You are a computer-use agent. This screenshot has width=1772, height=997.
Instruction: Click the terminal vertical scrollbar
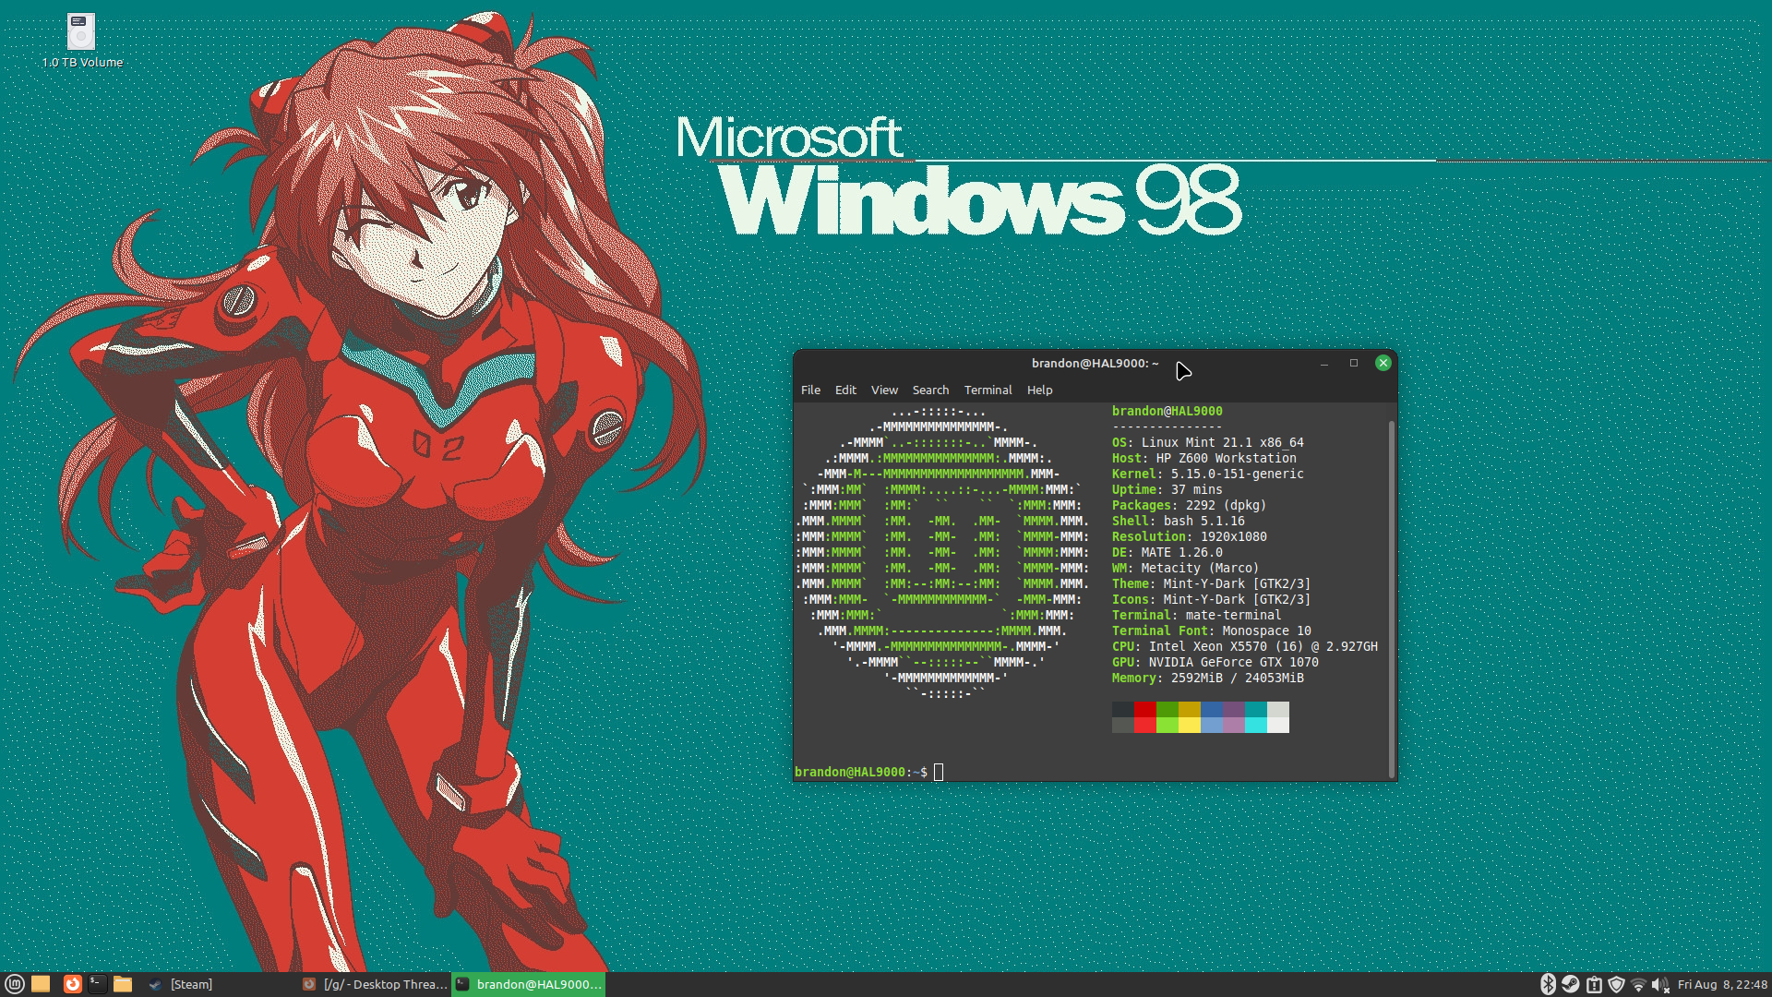click(x=1392, y=598)
